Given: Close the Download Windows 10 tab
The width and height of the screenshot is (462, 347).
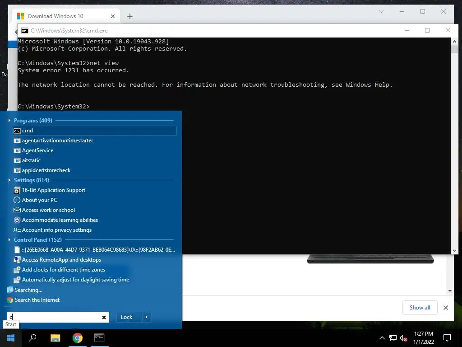Looking at the screenshot, I should 112,16.
